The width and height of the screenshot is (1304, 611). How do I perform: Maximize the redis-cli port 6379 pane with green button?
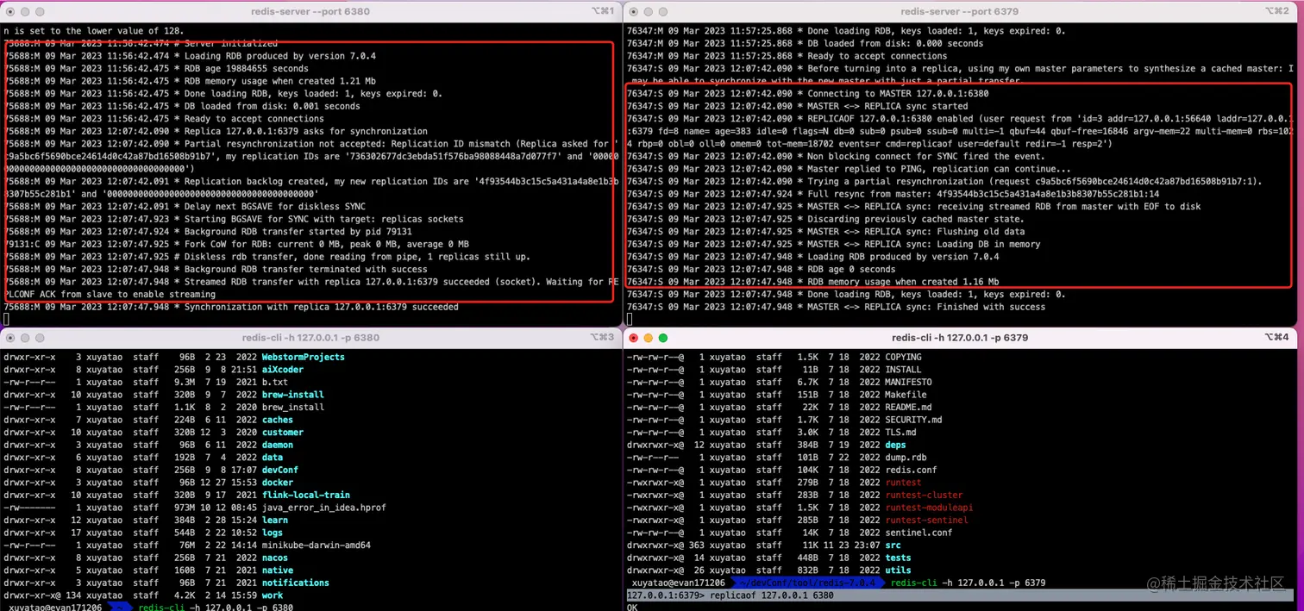pos(662,338)
